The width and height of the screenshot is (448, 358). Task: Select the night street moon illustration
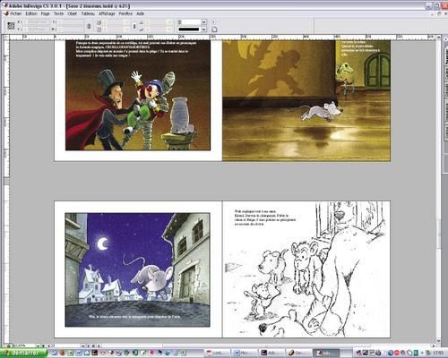[137, 269]
